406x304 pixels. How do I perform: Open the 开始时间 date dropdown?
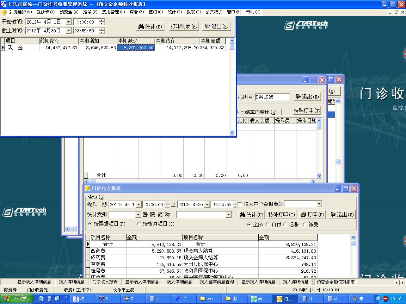tap(68, 22)
